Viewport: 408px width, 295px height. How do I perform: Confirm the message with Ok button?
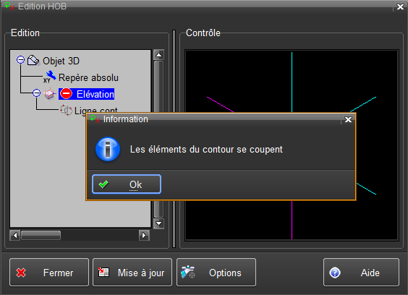127,184
